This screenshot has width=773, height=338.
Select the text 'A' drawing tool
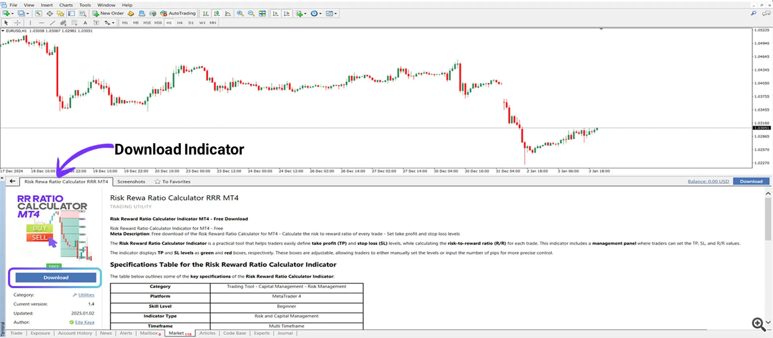pos(85,23)
